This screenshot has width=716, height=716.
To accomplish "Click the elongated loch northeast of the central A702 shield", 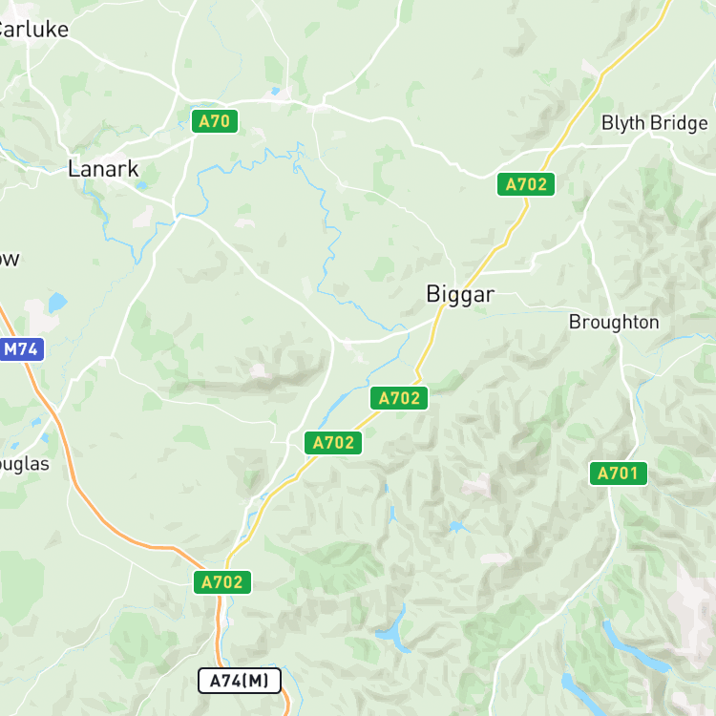I will tap(336, 404).
